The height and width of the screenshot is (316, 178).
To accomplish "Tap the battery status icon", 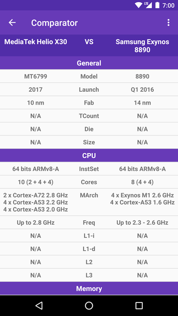I will (157, 5).
